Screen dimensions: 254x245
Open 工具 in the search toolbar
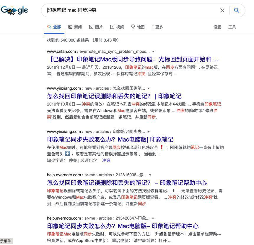pyautogui.click(x=232, y=27)
